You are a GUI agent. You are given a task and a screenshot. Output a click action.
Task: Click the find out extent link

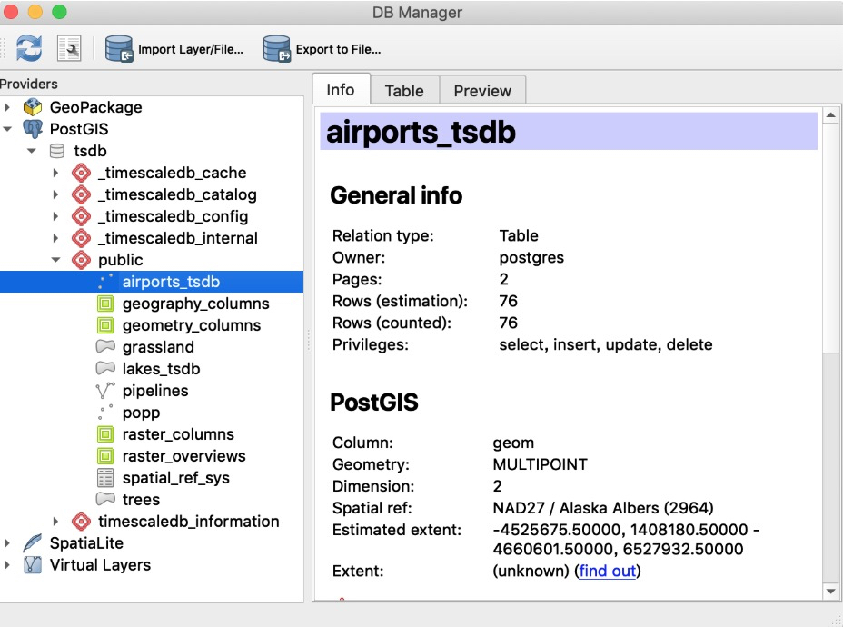click(x=608, y=571)
